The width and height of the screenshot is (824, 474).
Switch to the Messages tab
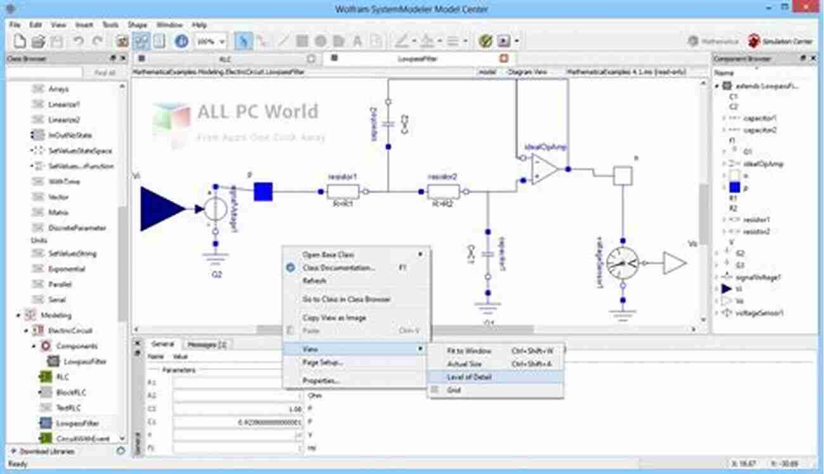click(x=207, y=344)
